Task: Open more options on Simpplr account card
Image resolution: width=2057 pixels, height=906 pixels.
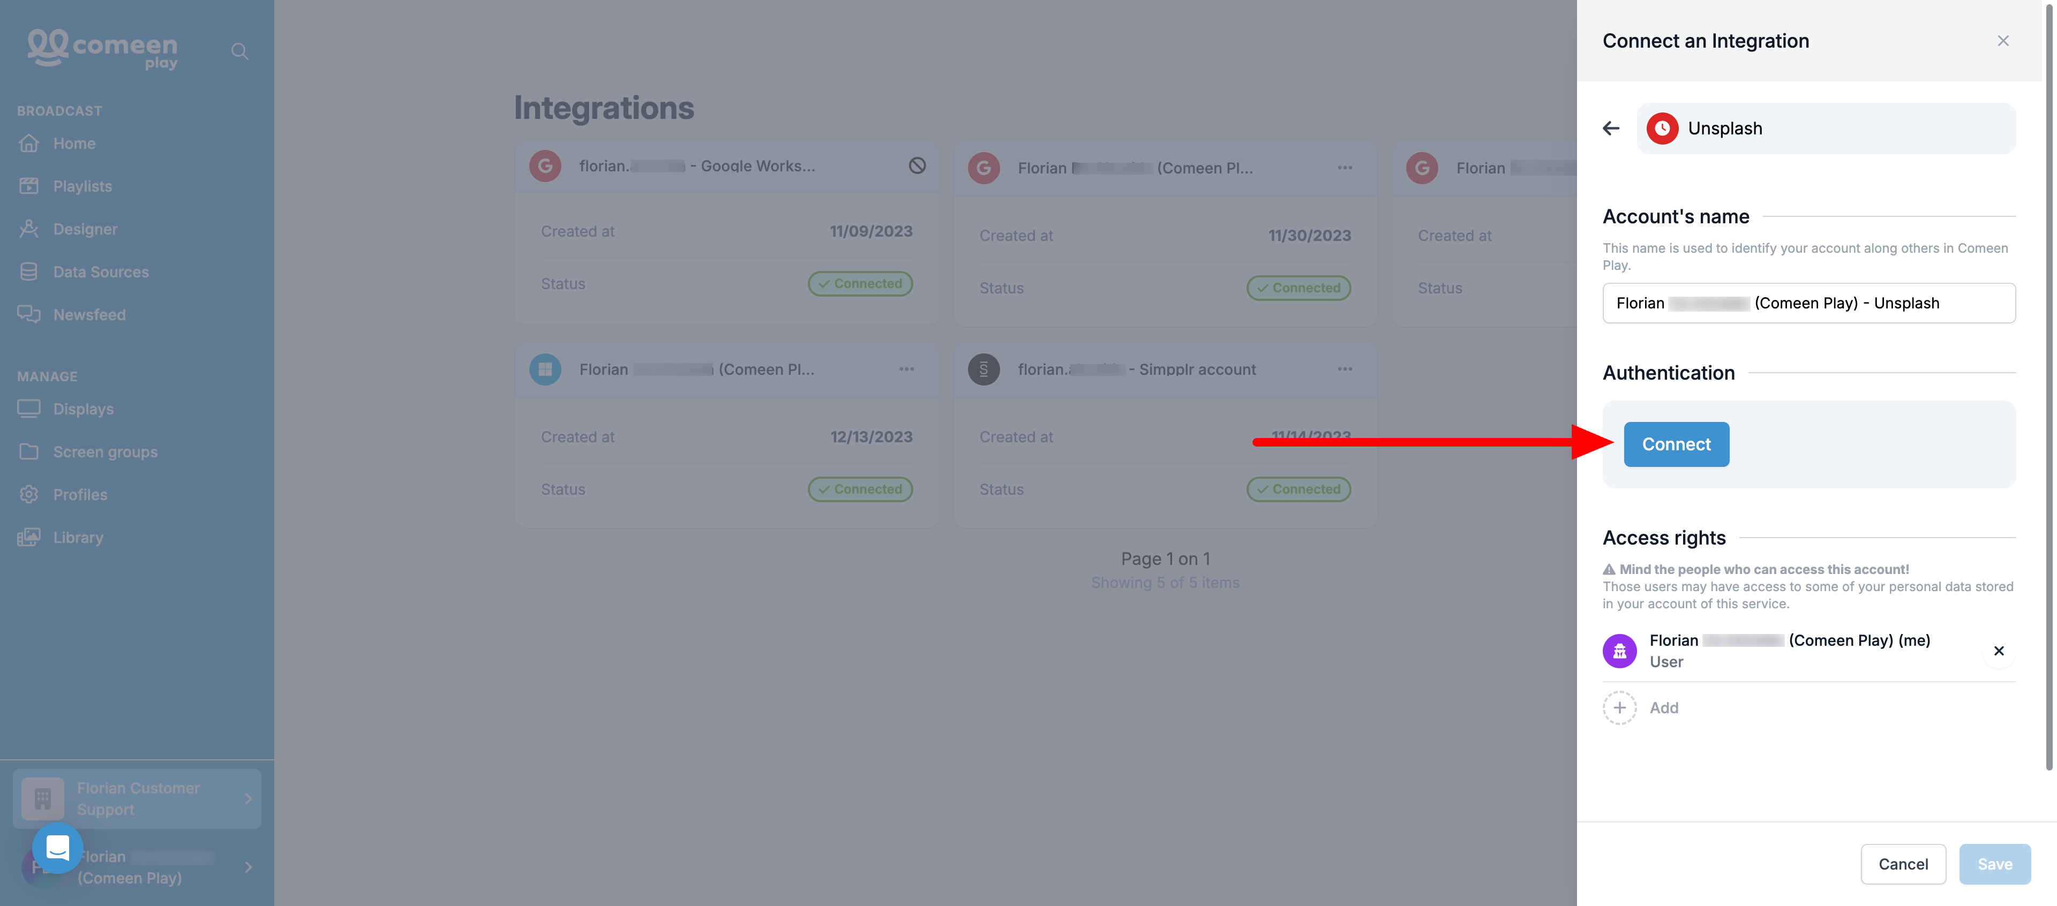Action: [x=1346, y=369]
